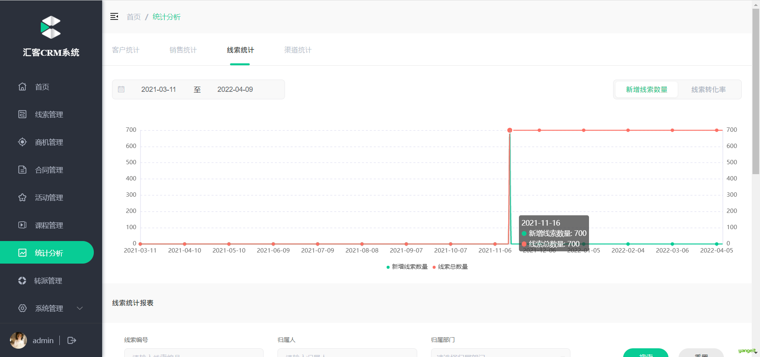The image size is (760, 357).
Task: Toggle 新增线索数量 legend series
Action: tap(407, 267)
